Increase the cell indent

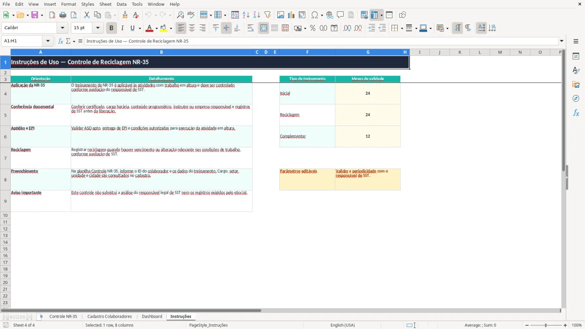(371, 28)
